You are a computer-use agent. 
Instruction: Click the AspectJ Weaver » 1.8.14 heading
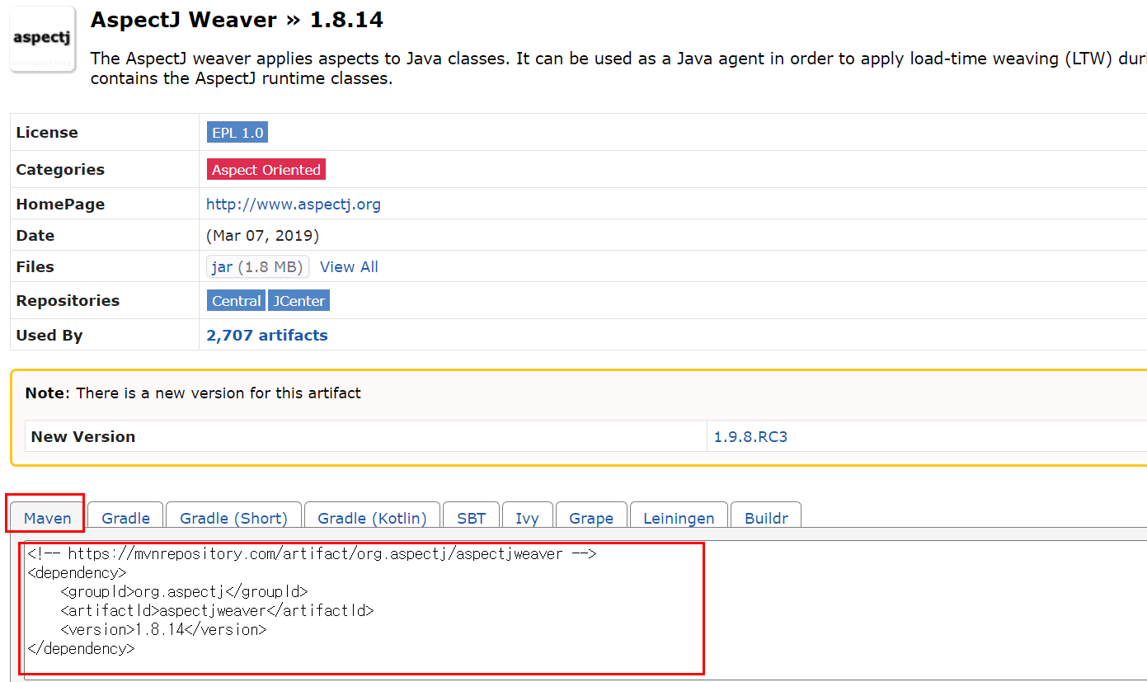(237, 20)
